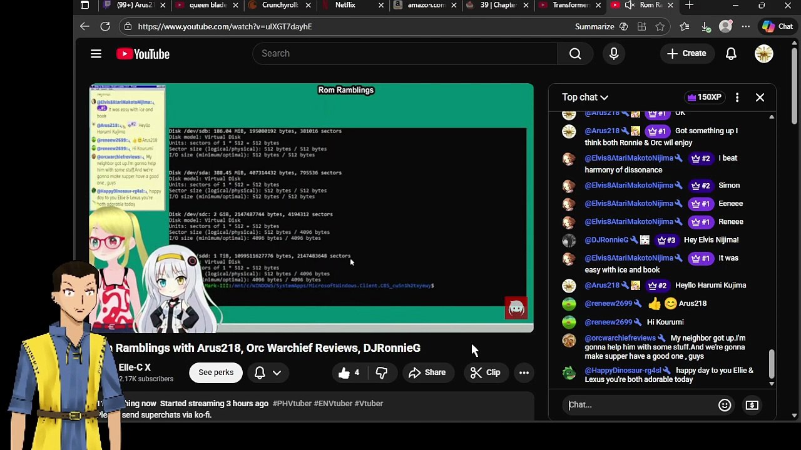Switch to the 39 | Chapter tab
This screenshot has width=801, height=450.
(497, 6)
